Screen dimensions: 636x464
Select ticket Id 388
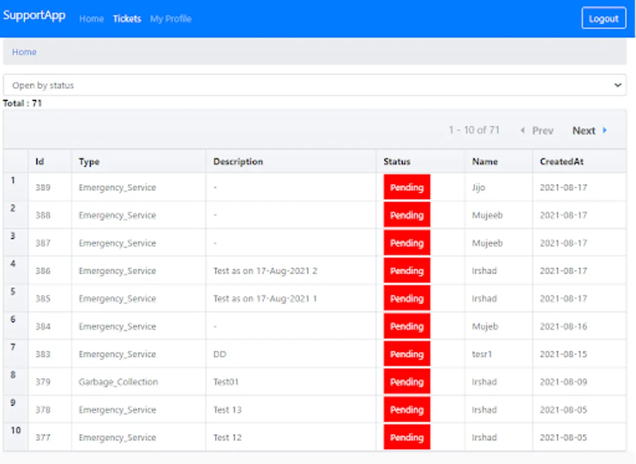43,216
